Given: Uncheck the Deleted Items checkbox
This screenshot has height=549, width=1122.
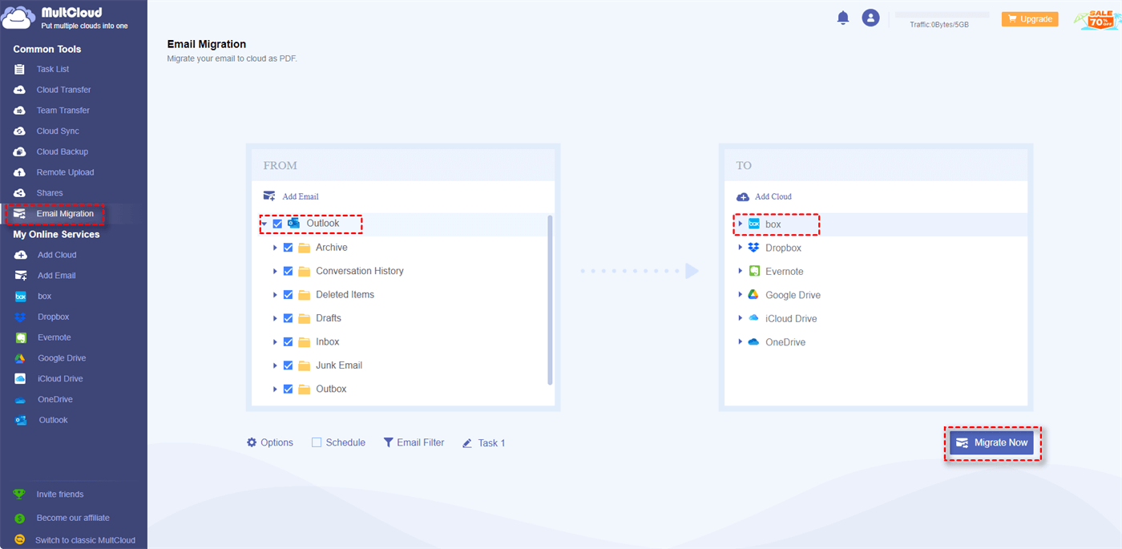Looking at the screenshot, I should [x=288, y=295].
